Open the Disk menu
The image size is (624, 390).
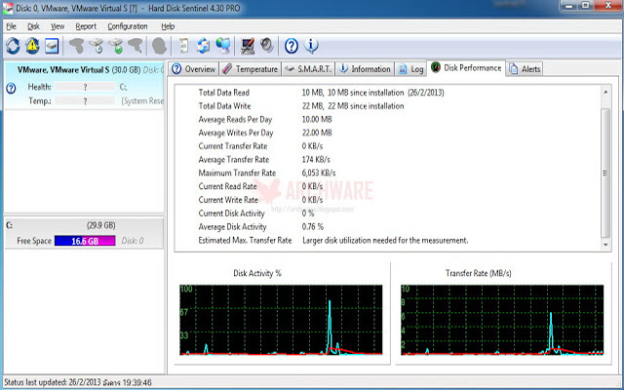point(33,26)
